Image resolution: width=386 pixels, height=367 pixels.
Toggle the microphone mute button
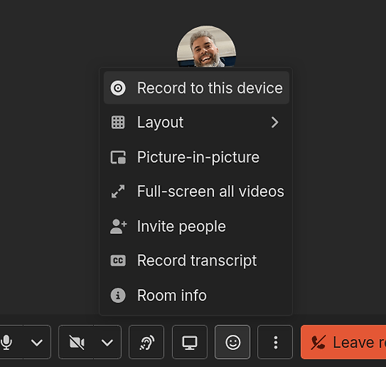7,342
